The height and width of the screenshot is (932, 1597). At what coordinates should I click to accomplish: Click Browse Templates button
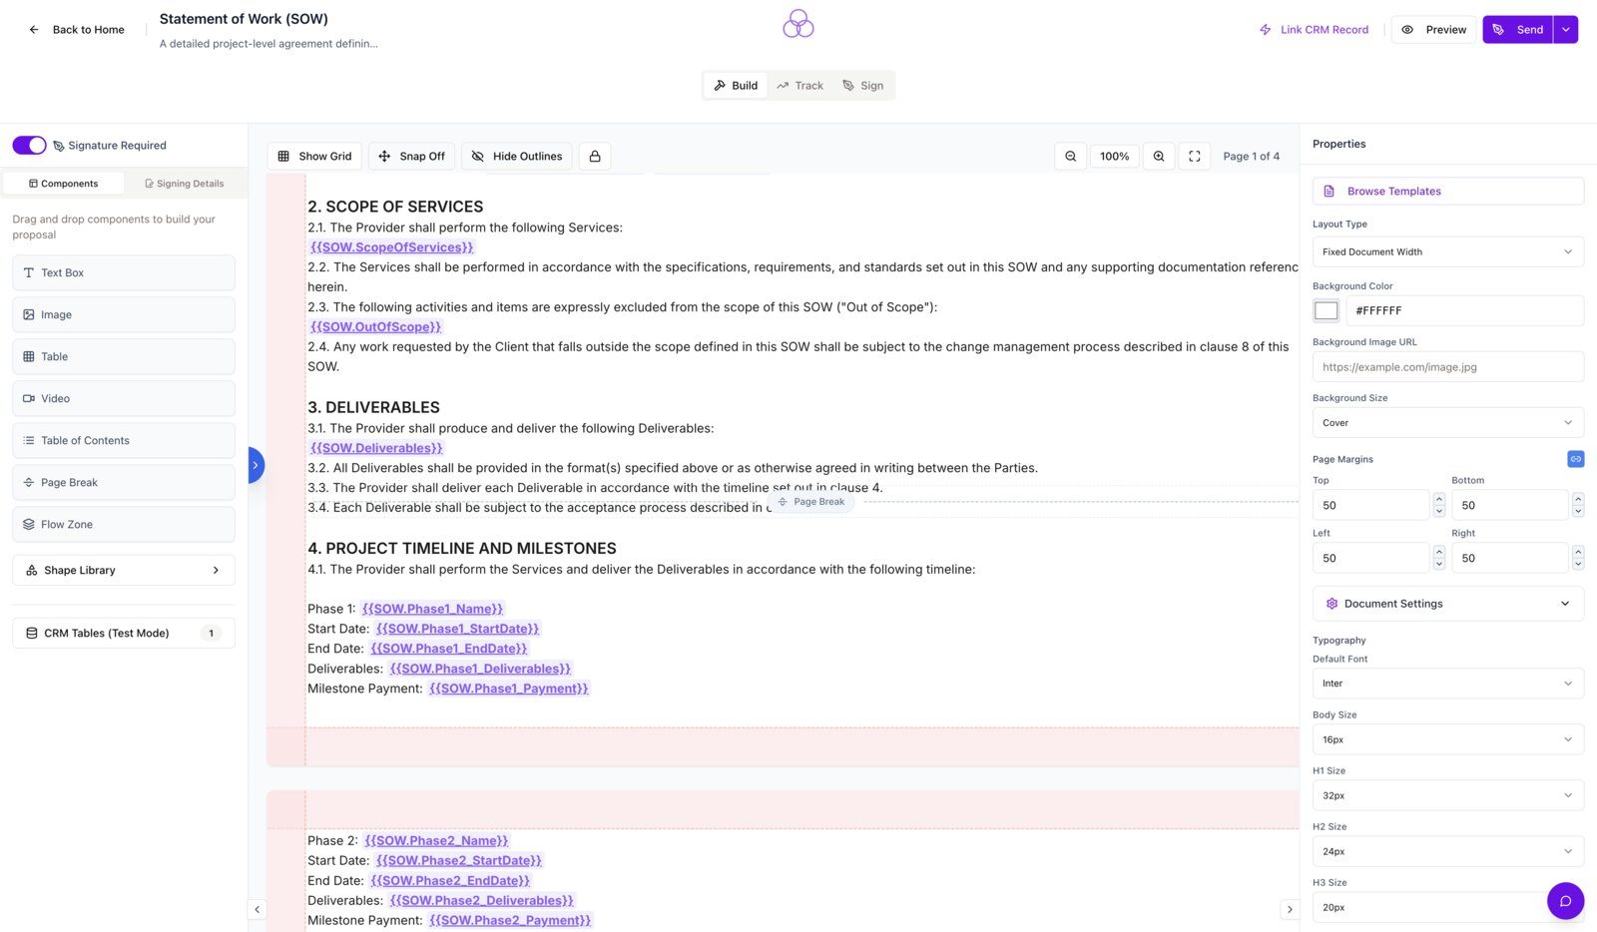coord(1447,192)
